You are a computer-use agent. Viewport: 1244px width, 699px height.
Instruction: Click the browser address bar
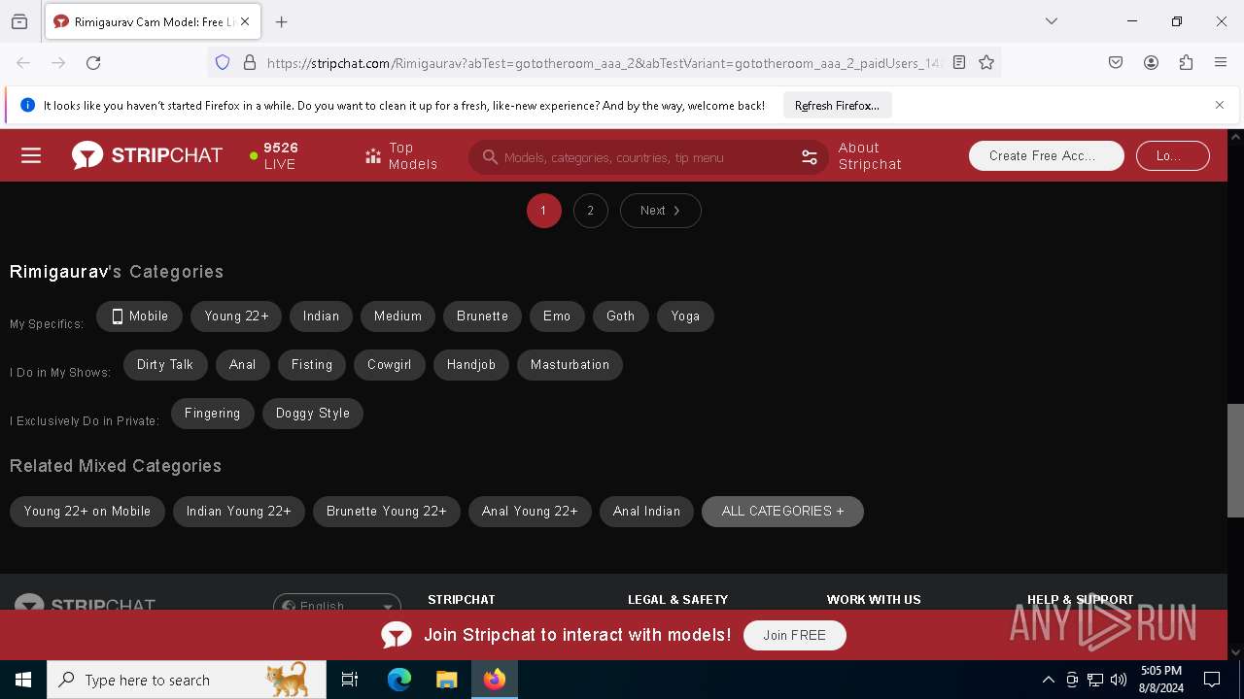603,62
